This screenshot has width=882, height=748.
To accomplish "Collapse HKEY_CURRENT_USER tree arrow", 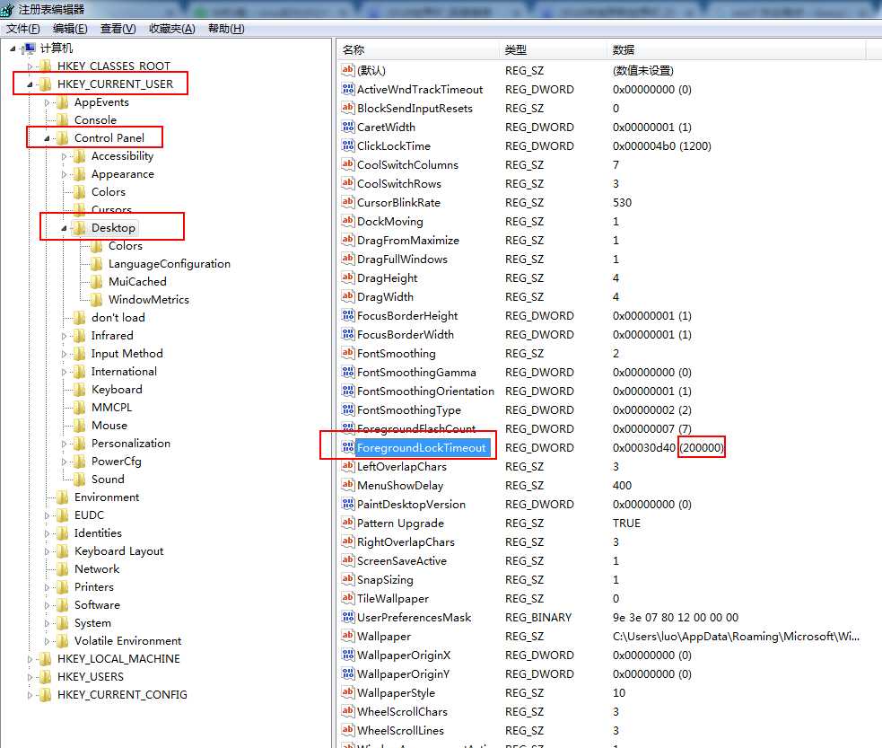I will point(30,84).
